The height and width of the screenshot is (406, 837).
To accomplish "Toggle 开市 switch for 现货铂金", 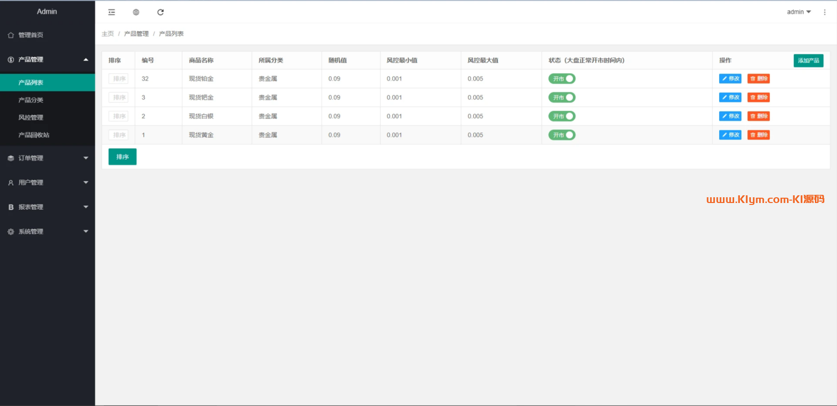I will point(562,78).
